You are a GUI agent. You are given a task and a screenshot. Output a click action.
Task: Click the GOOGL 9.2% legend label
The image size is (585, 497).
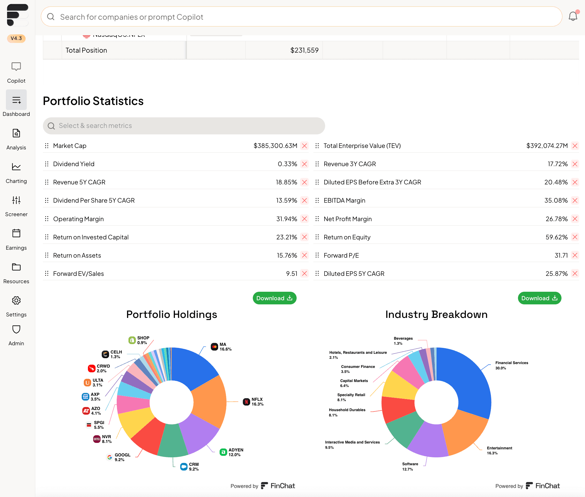pos(118,457)
